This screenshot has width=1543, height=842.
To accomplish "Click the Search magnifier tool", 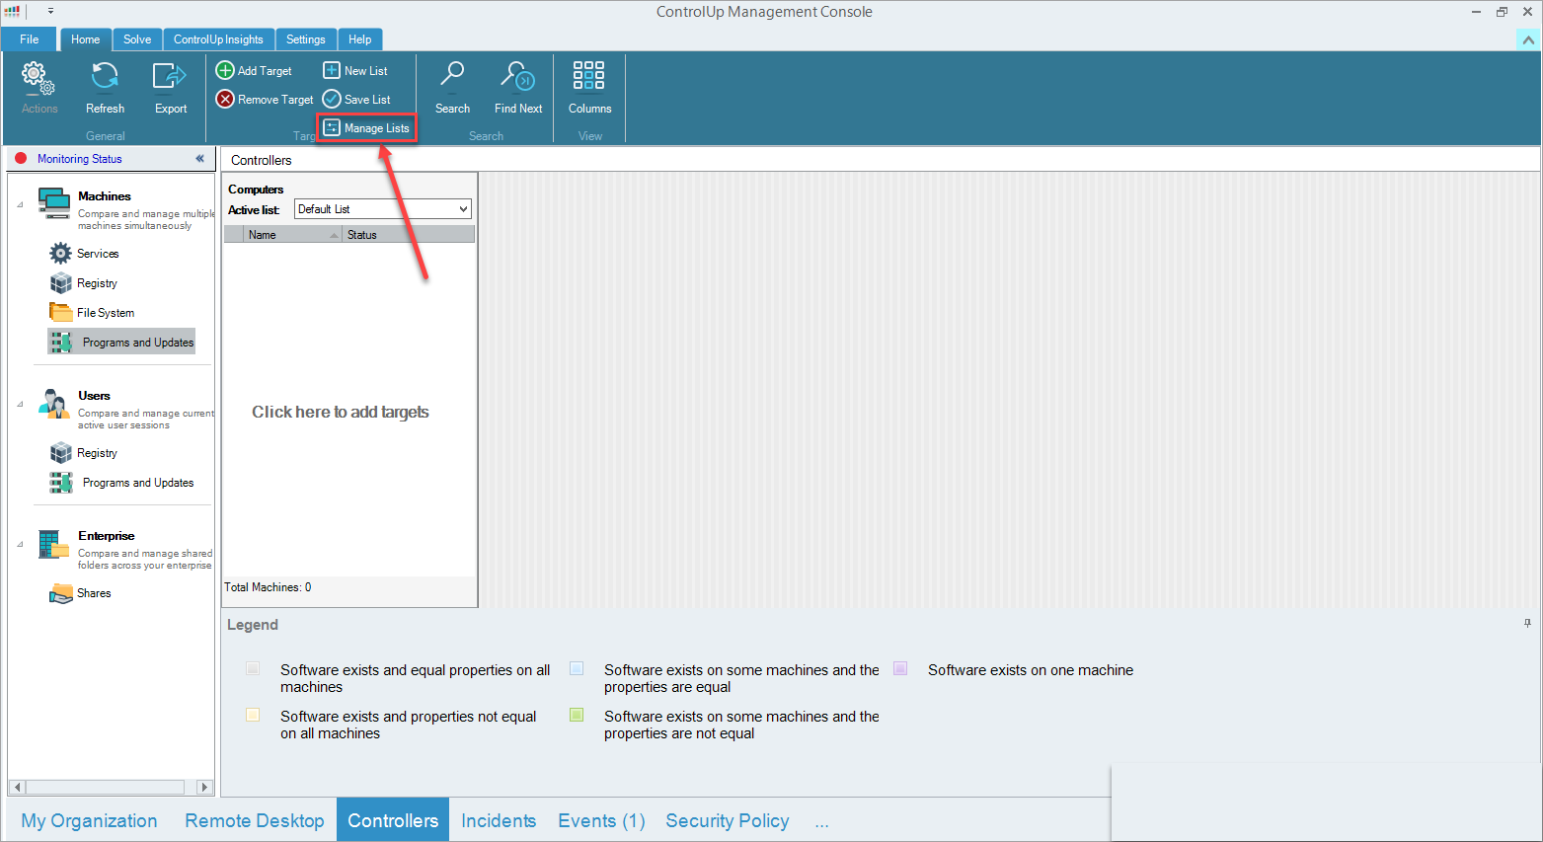I will point(452,88).
